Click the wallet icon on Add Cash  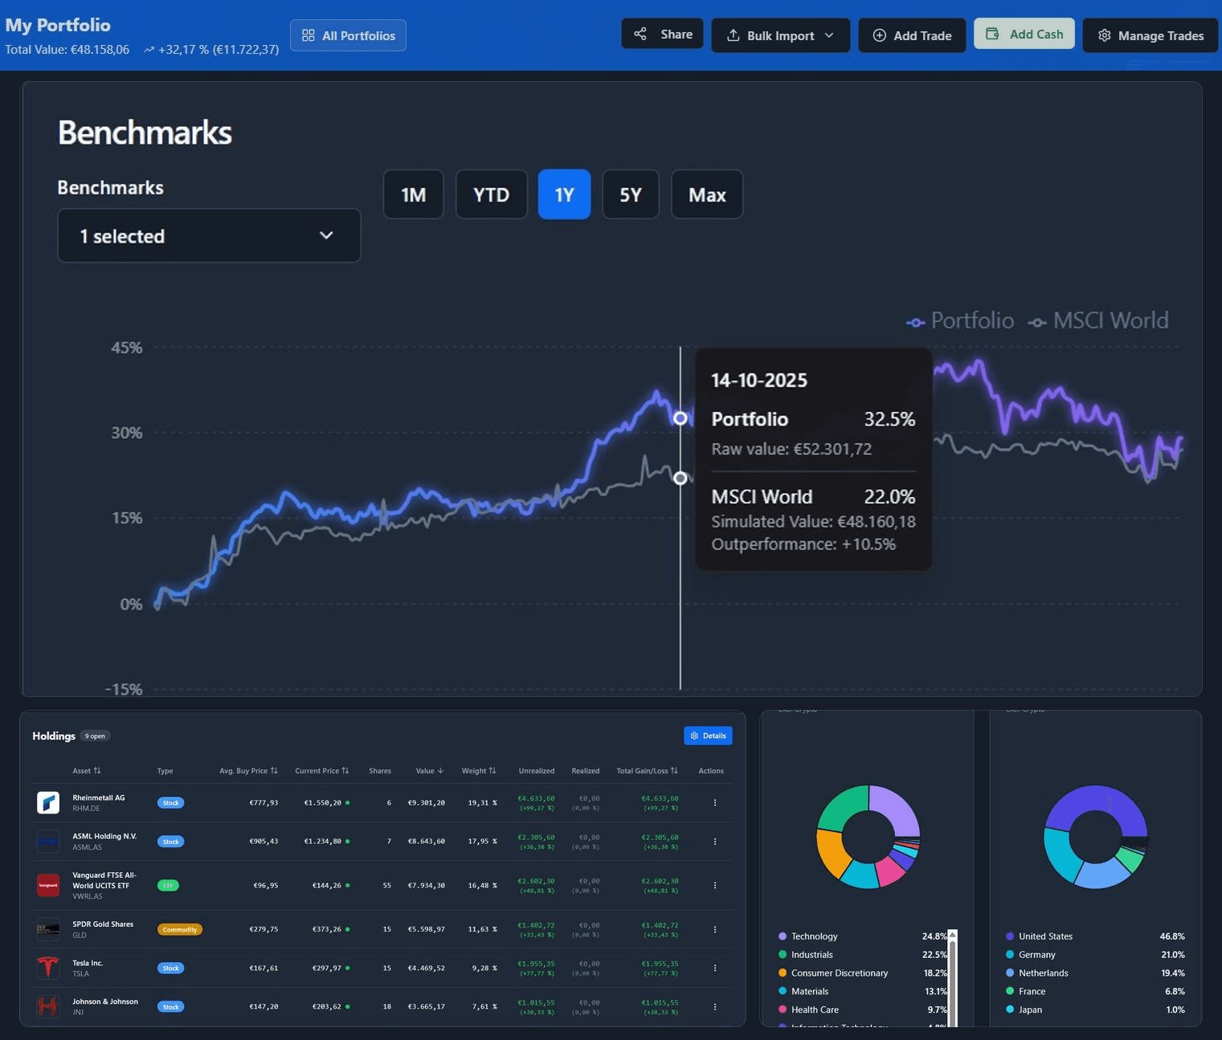click(x=993, y=34)
